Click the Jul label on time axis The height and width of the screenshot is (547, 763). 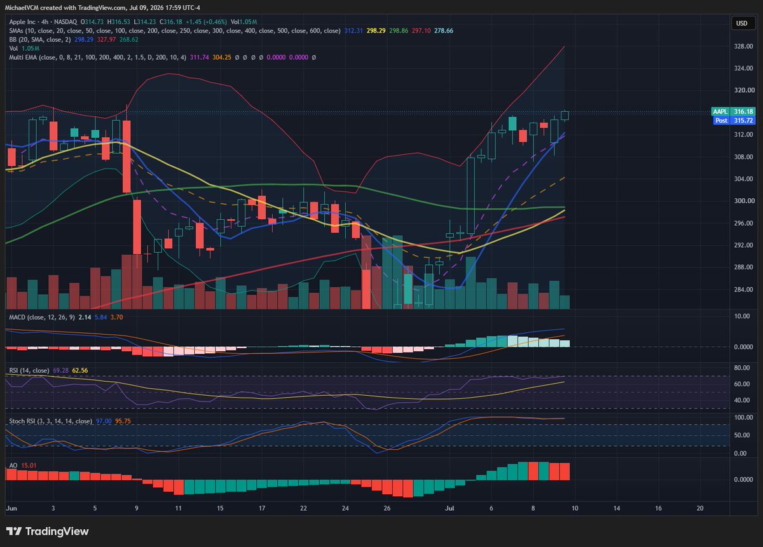(x=450, y=509)
